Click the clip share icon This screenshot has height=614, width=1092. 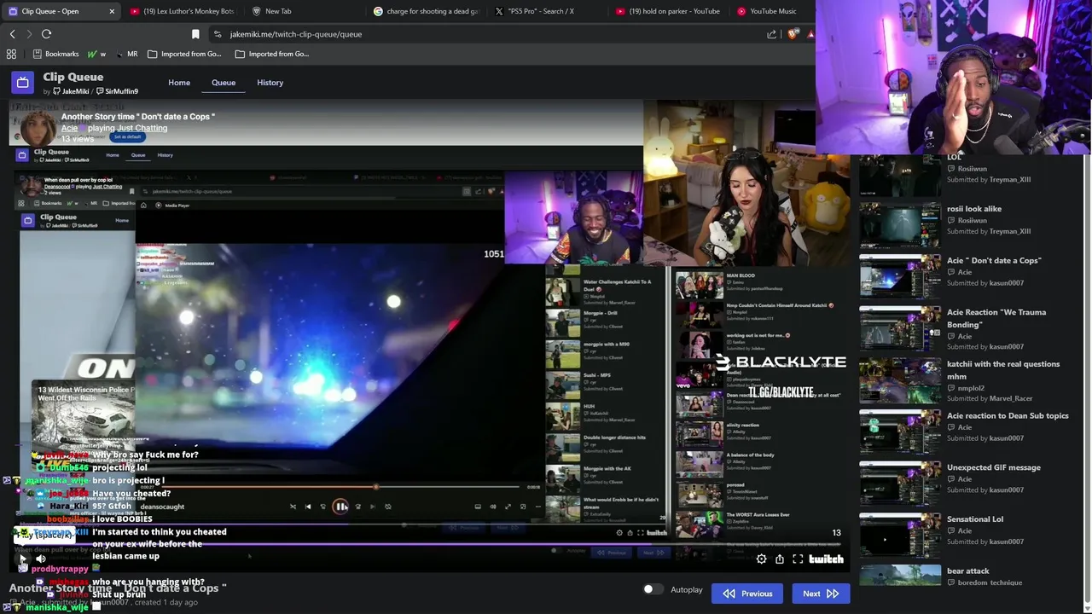point(780,559)
